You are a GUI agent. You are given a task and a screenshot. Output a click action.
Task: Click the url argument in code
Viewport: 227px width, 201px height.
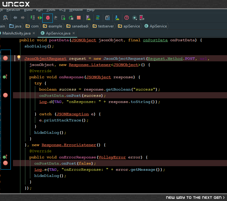[x=203, y=59]
